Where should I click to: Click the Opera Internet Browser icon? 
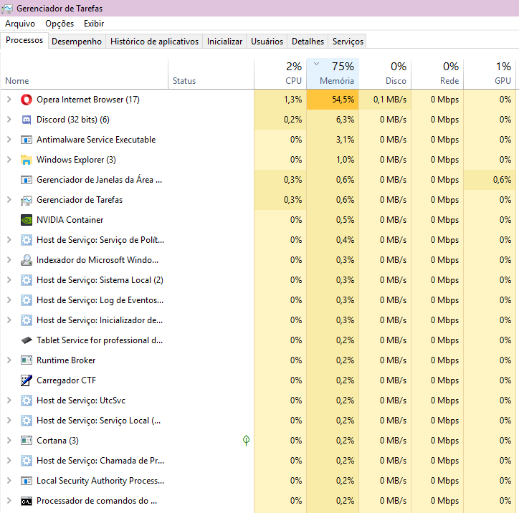point(26,100)
